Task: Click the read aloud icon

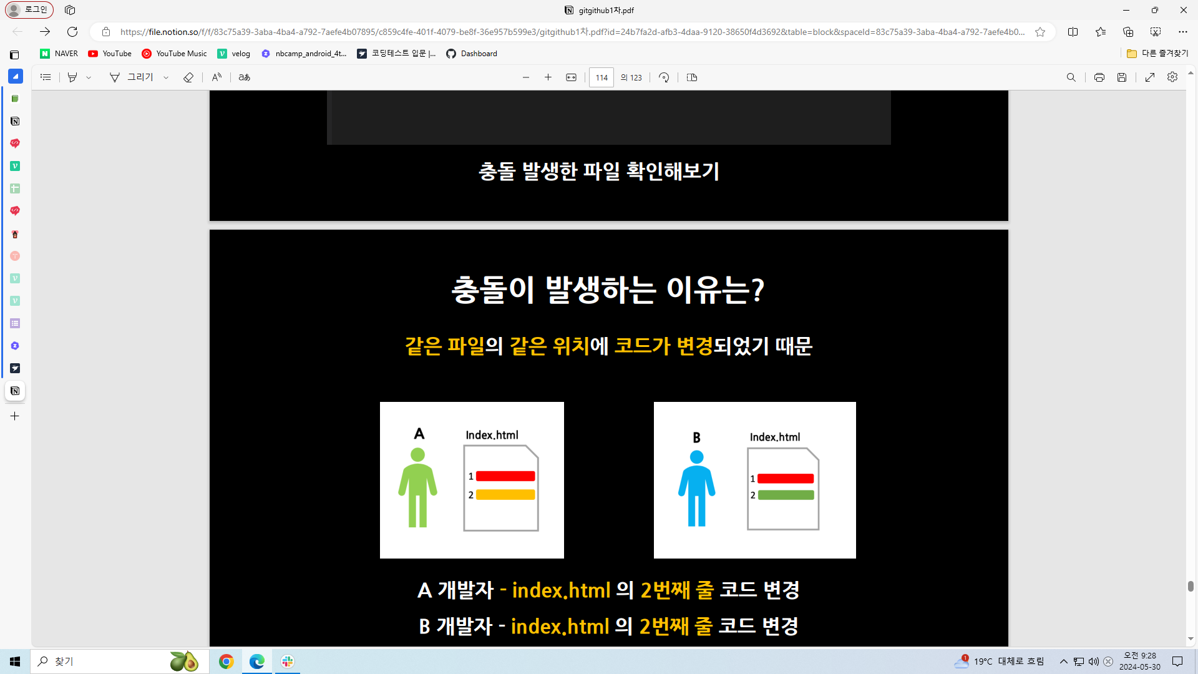Action: pyautogui.click(x=217, y=77)
